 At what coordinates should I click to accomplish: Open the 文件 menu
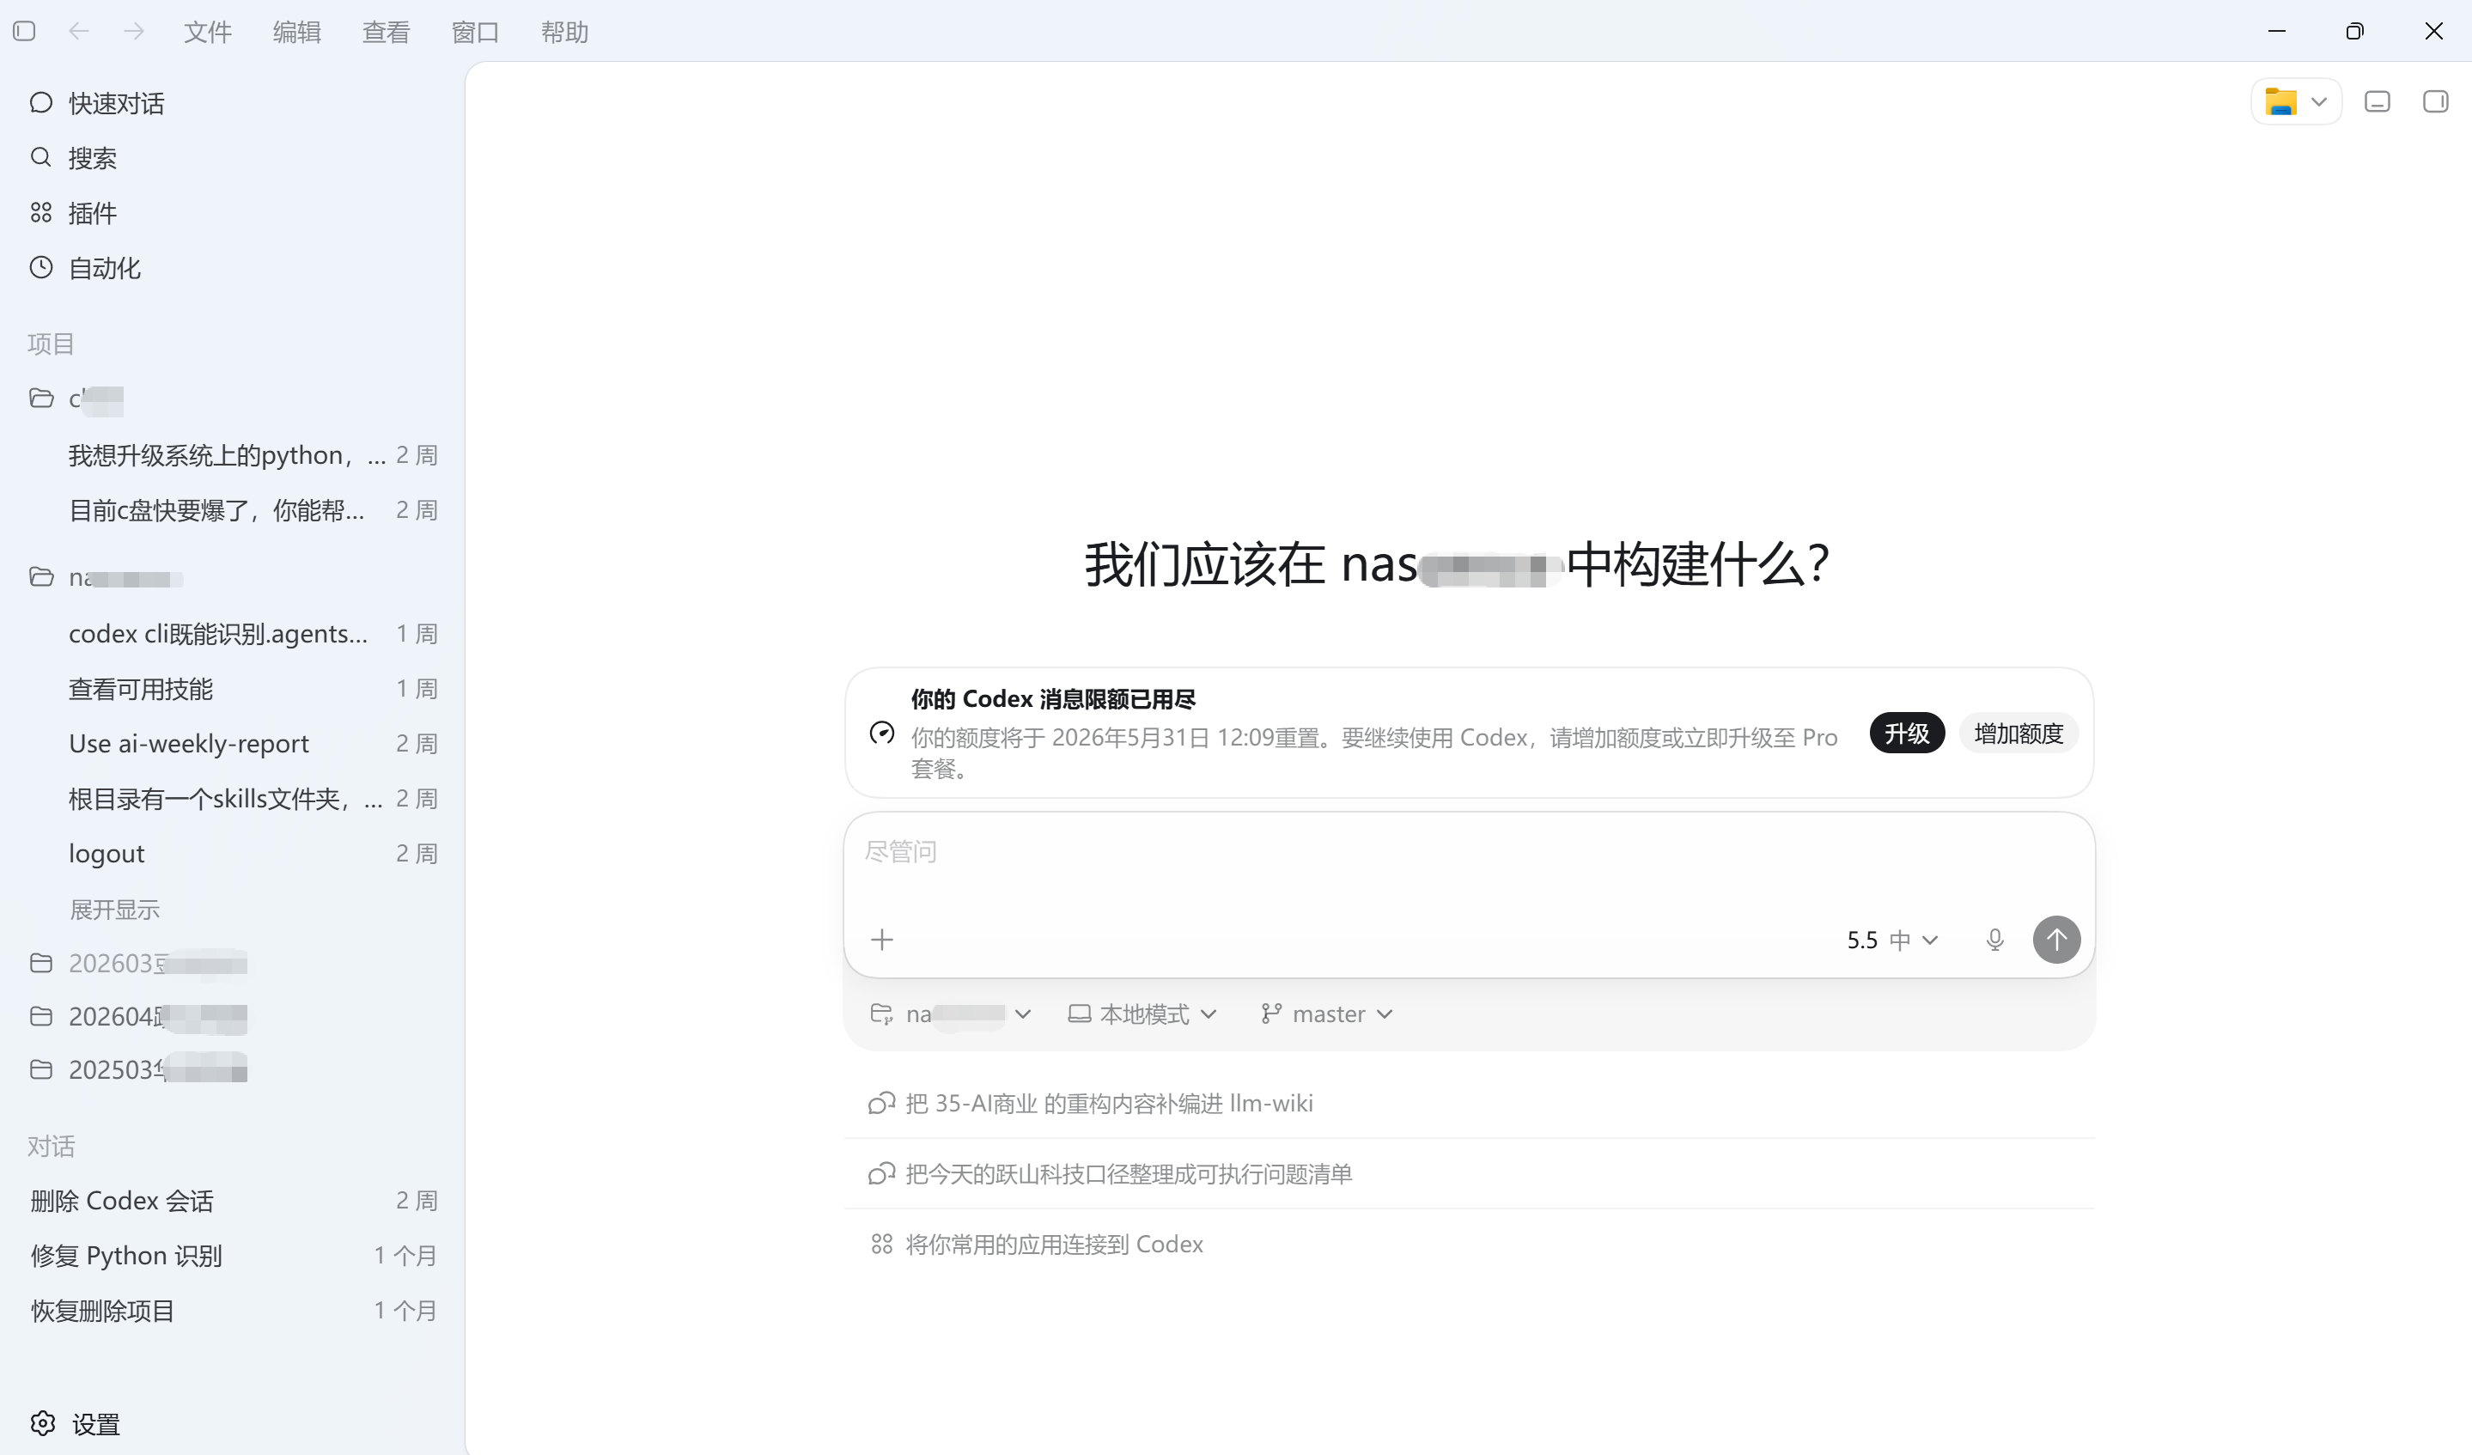208,33
